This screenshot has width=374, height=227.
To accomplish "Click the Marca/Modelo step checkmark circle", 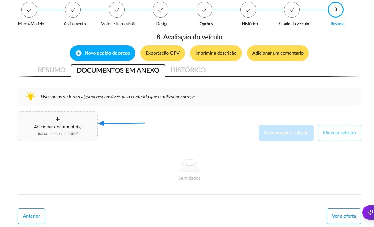I will point(29,10).
